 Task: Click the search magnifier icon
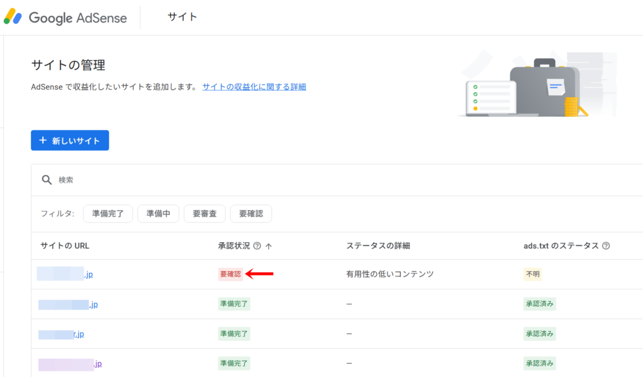coord(47,179)
